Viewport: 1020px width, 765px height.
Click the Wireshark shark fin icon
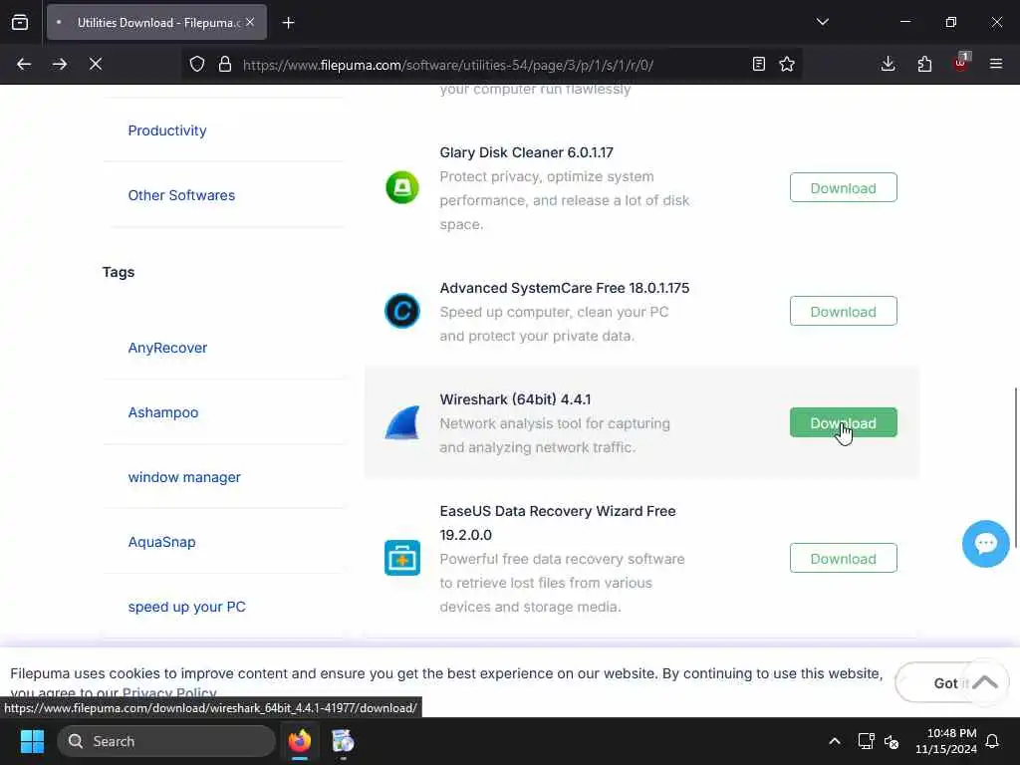tap(402, 422)
